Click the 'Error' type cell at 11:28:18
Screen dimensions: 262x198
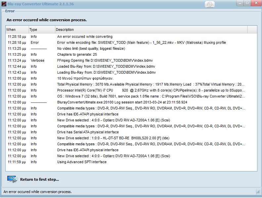(35, 42)
